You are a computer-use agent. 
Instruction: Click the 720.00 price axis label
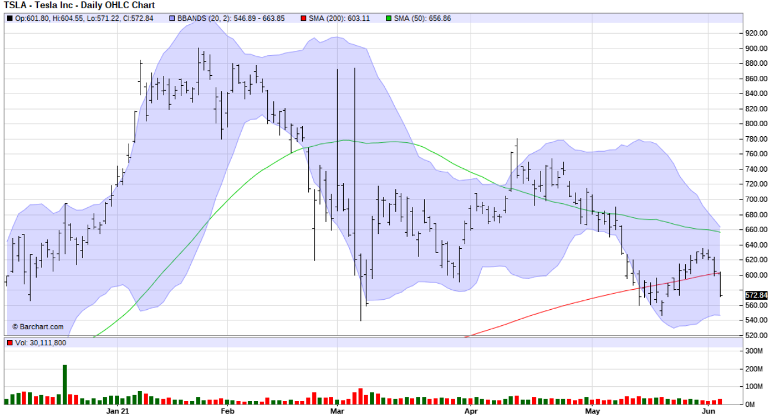(x=757, y=184)
